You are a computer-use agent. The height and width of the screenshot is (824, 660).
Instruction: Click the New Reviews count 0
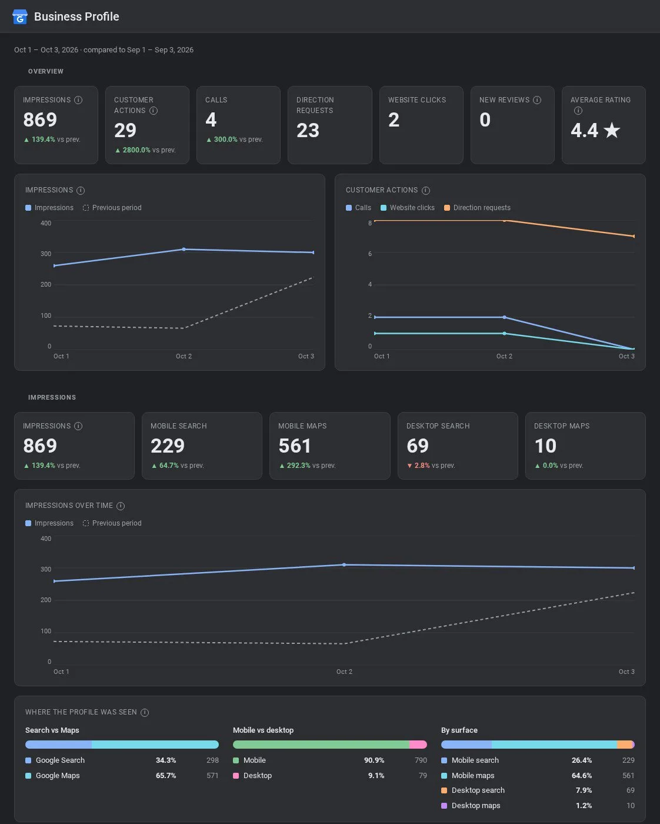485,120
